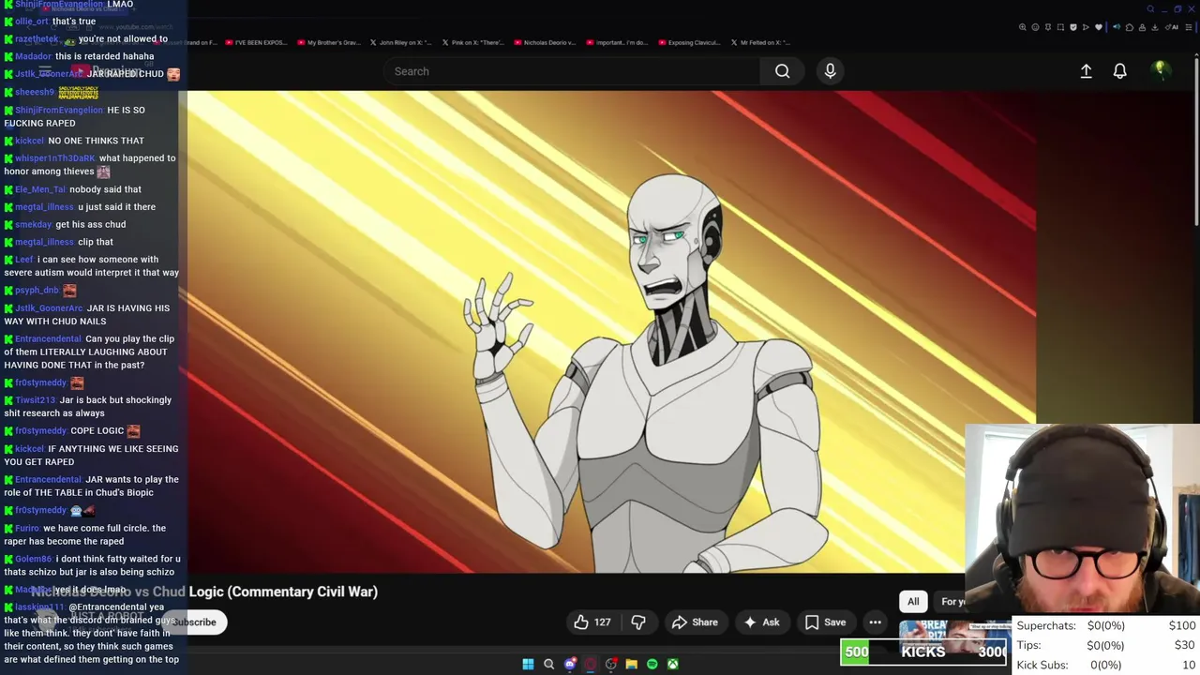Viewport: 1200px width, 675px height.
Task: Open the YouTube notifications bell
Action: (1119, 71)
